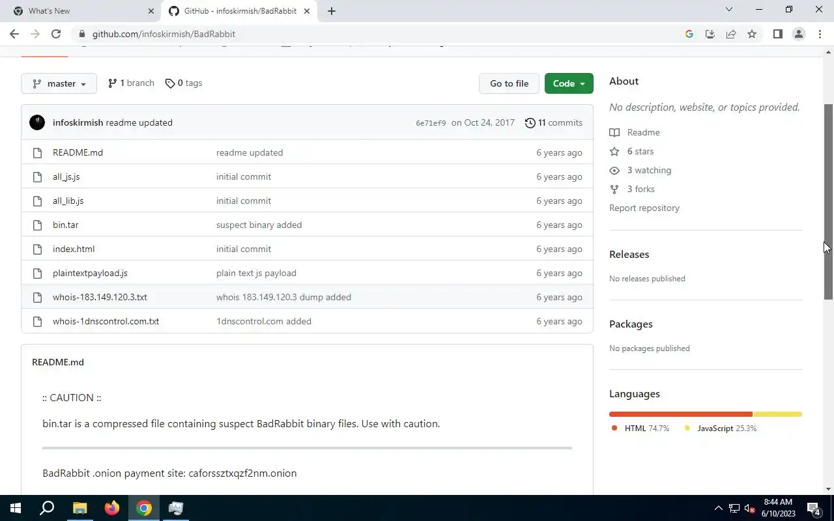The image size is (834, 521).
Task: Close the What's New tab
Action: click(151, 11)
